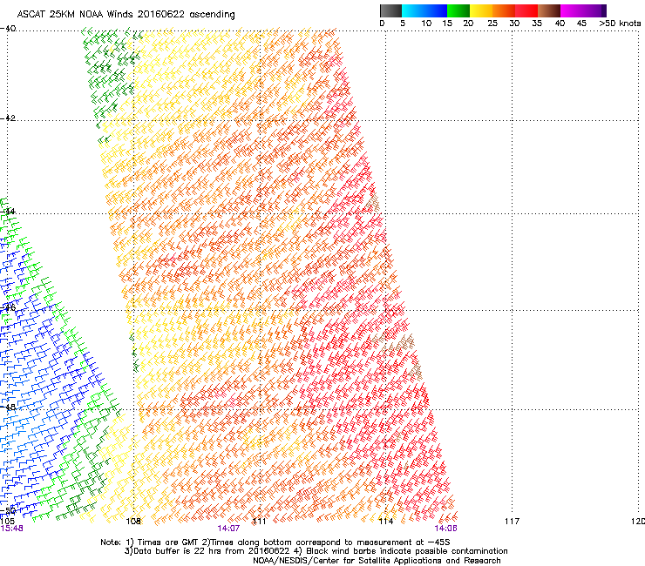Click the '117' longitude axis label
Image resolution: width=645 pixels, height=566 pixels.
[512, 522]
